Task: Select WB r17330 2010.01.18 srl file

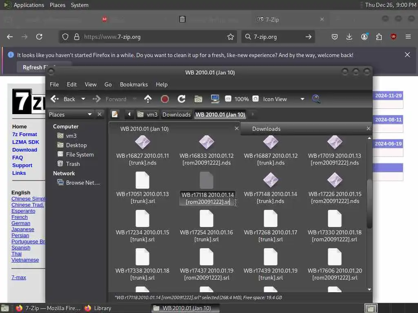Action: pos(335,227)
